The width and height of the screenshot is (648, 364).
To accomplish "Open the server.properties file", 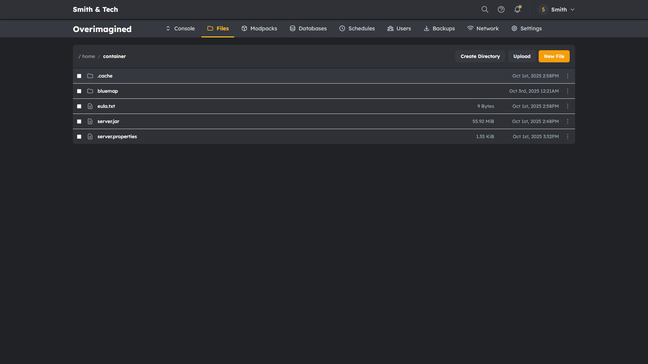I will 117,136.
